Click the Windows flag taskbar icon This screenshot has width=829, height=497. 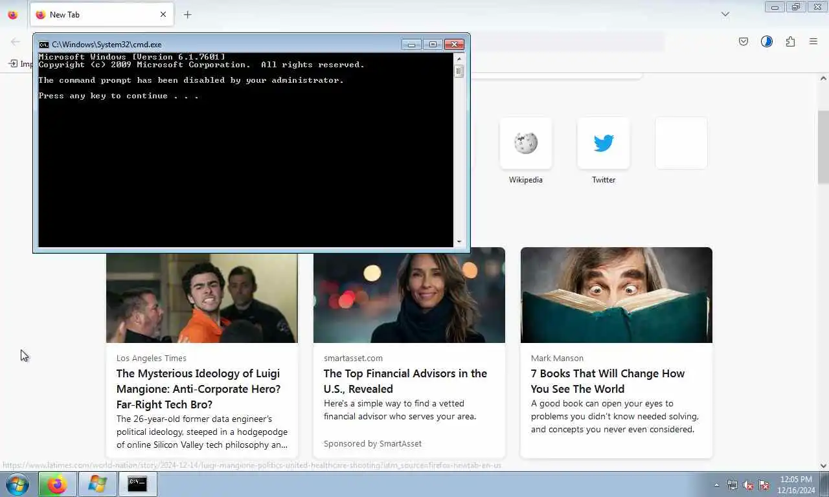[x=97, y=484]
